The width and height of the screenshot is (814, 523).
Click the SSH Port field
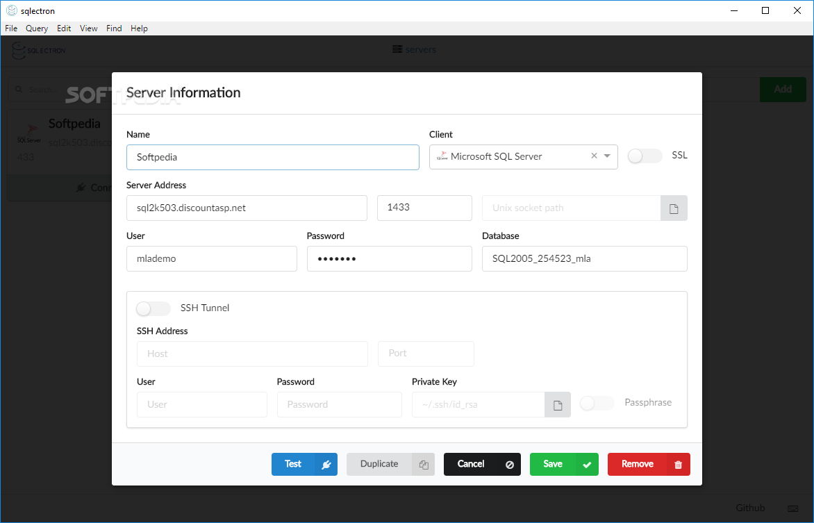point(426,354)
